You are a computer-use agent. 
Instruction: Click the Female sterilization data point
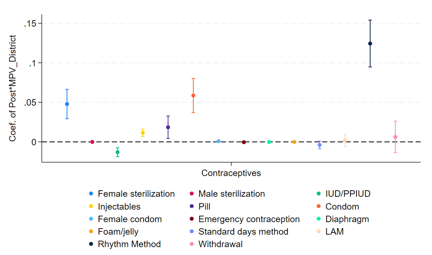67,104
